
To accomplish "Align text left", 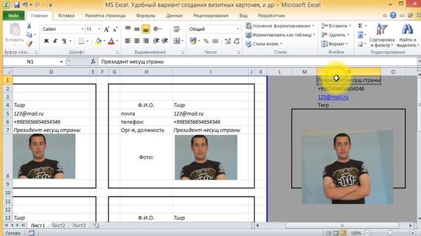I will 128,41.
